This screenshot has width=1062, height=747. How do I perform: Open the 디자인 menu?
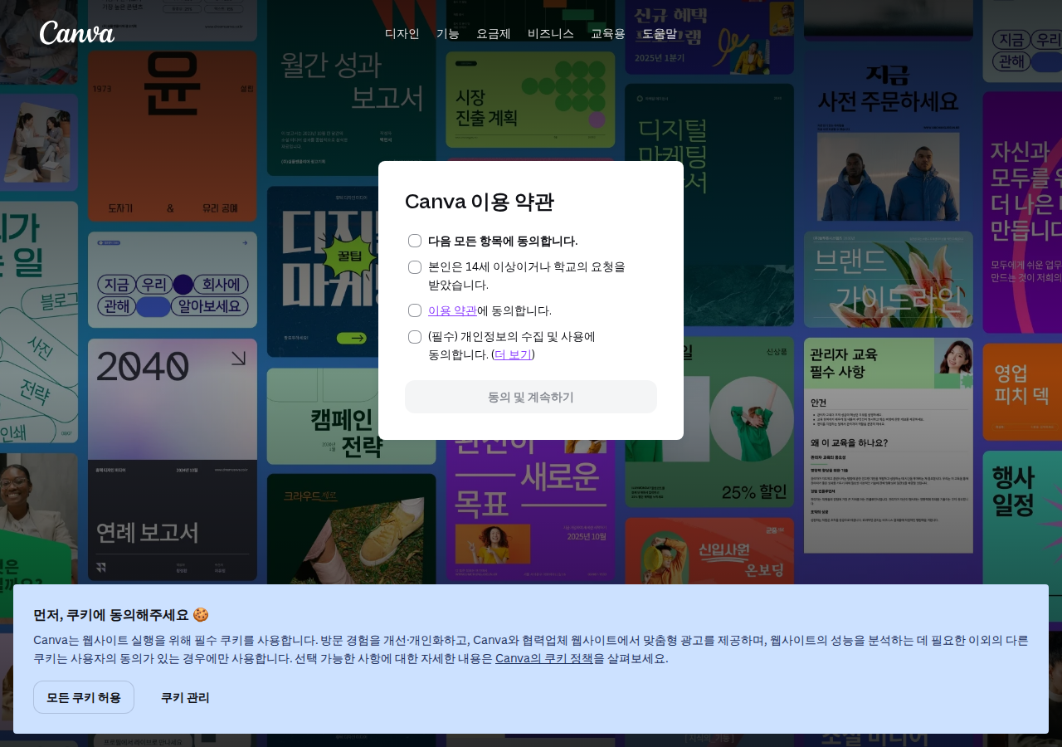[x=402, y=33]
